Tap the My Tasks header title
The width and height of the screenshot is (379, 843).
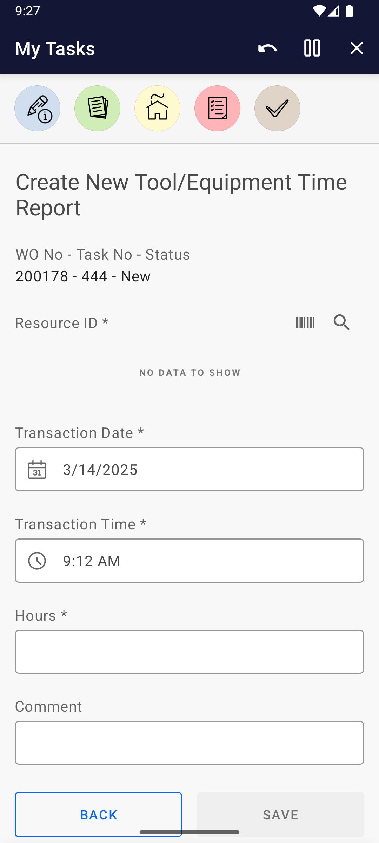pos(55,48)
